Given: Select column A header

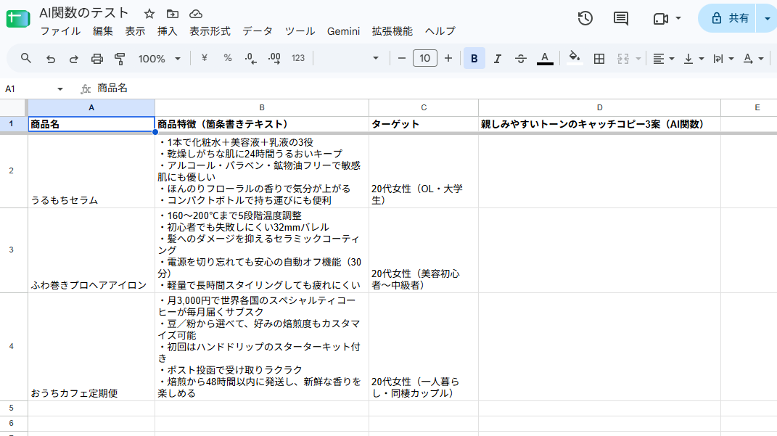Looking at the screenshot, I should pos(91,107).
